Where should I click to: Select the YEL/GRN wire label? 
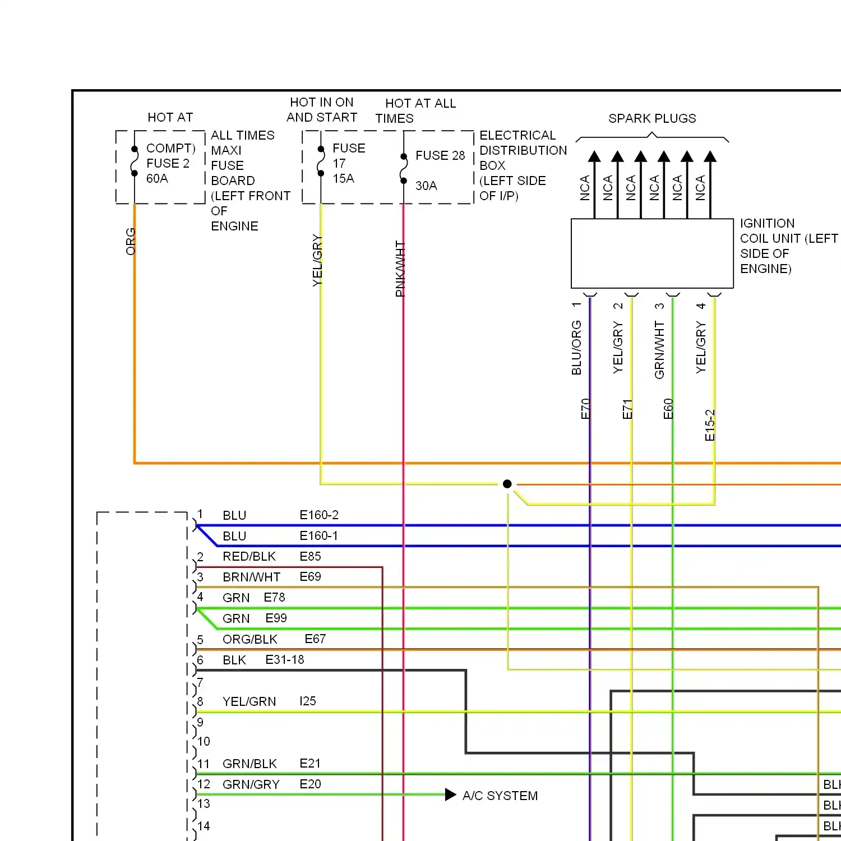click(249, 701)
